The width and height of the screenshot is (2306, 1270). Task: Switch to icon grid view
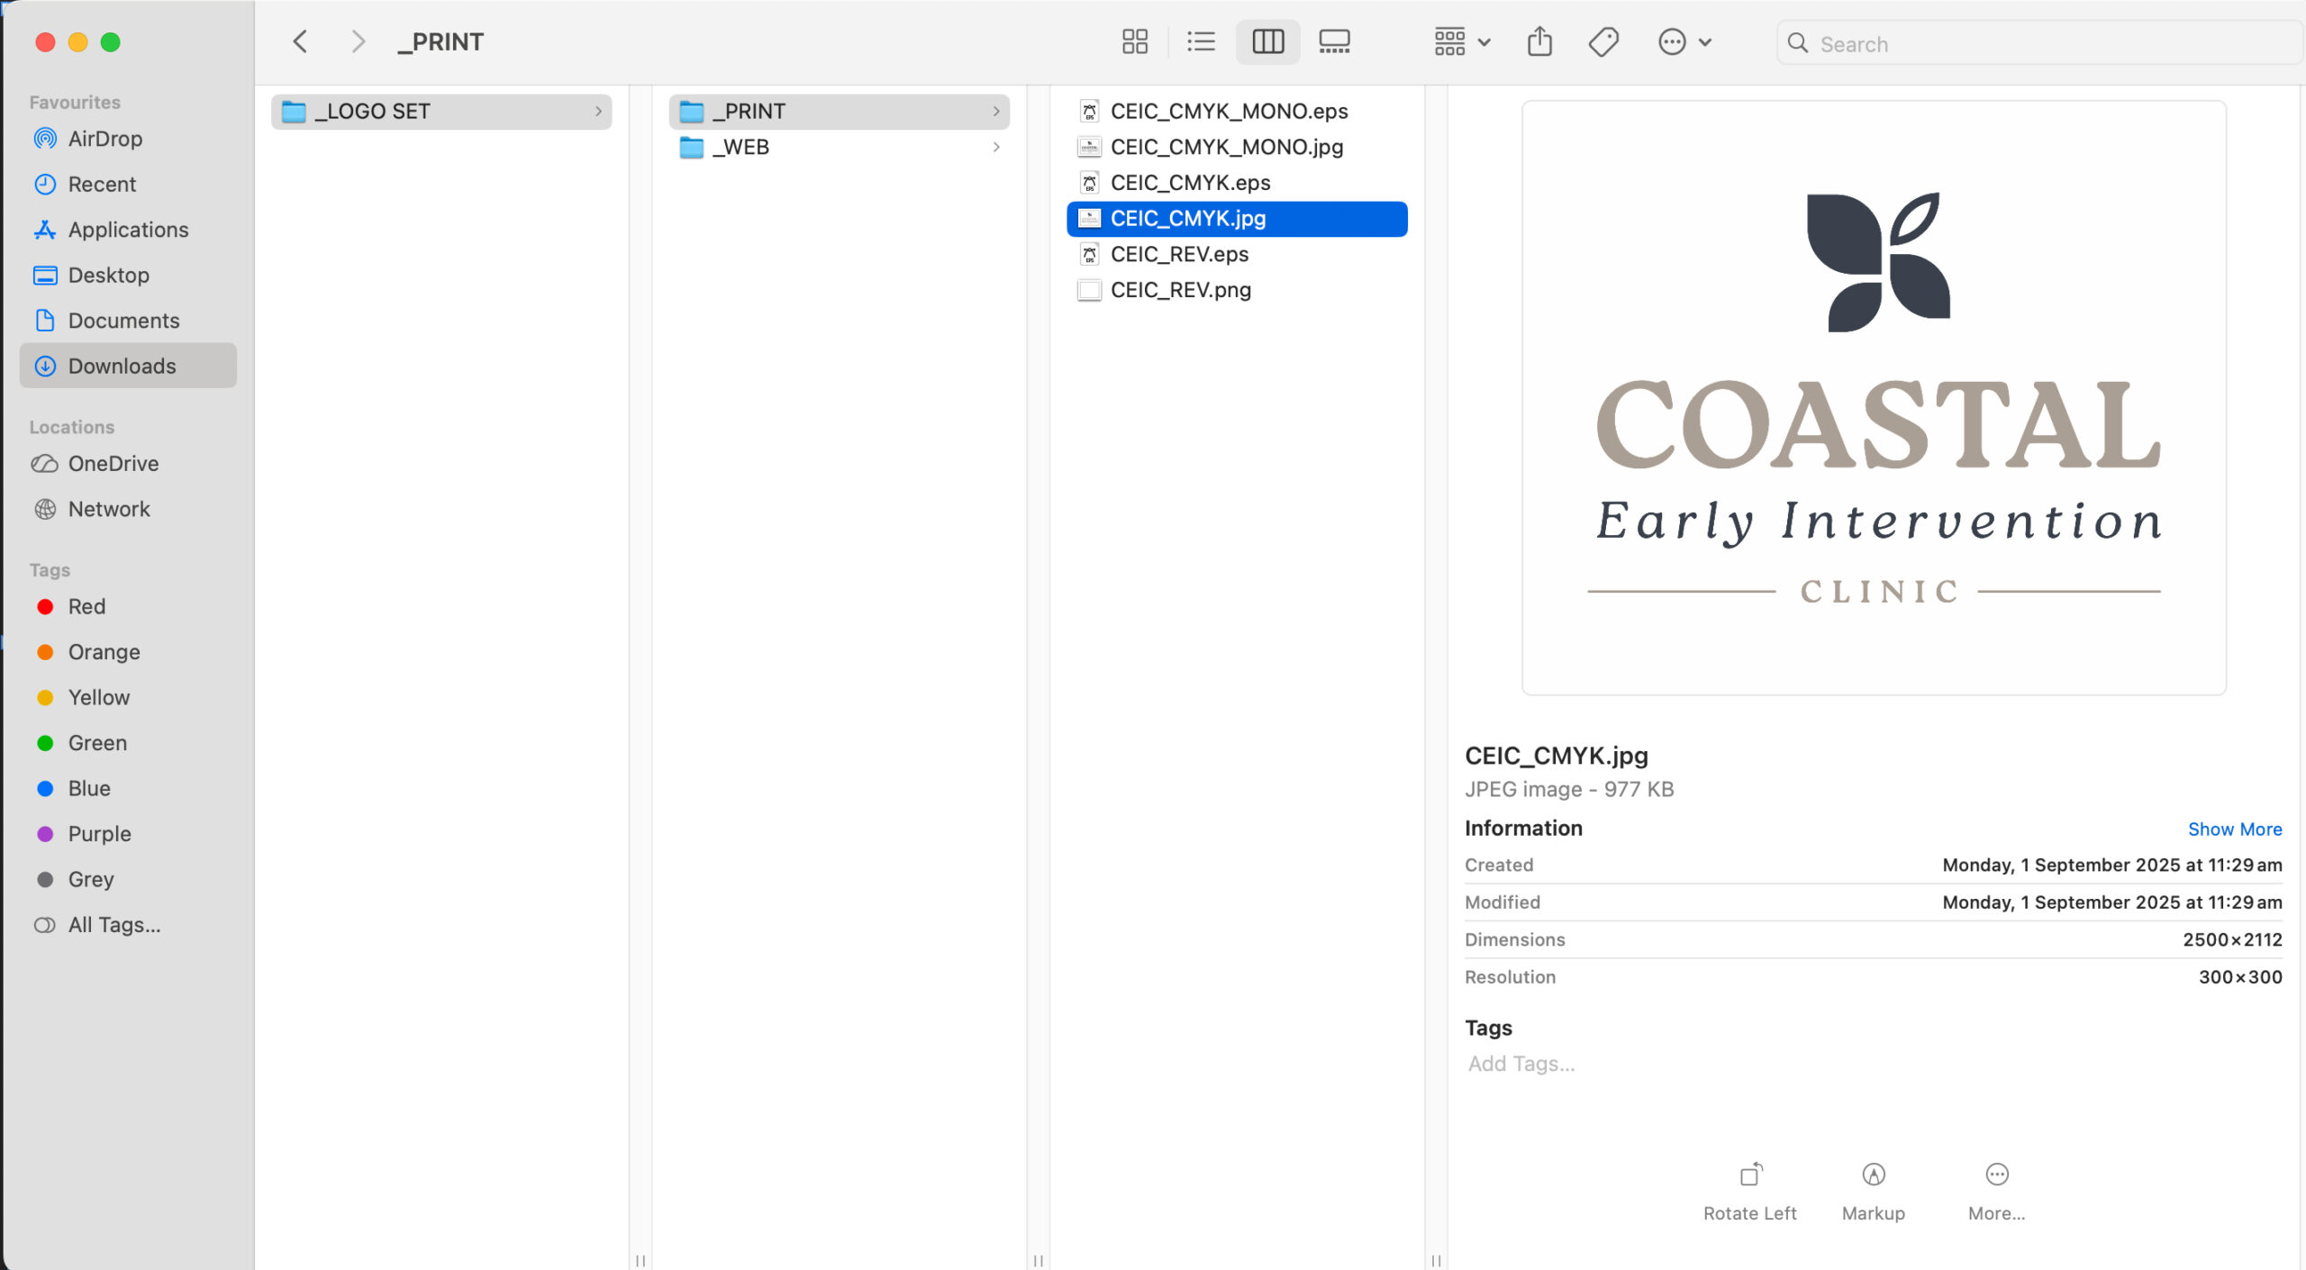click(1134, 41)
